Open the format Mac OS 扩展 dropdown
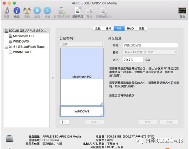The width and height of the screenshot is (189, 149). [151, 52]
